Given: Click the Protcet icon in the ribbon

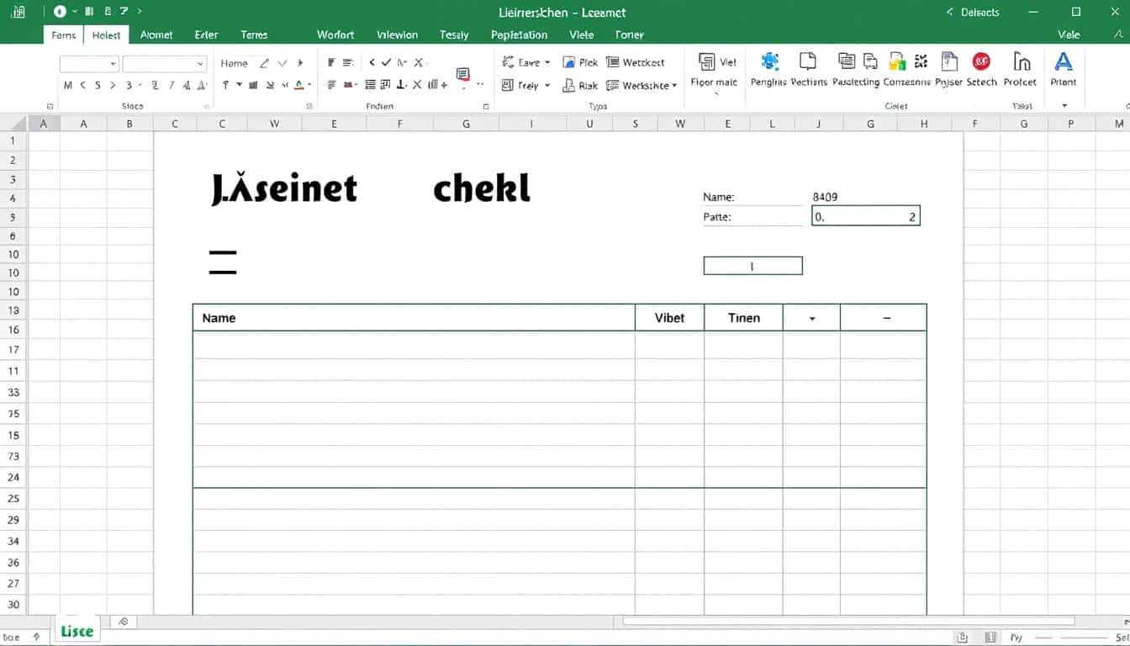Looking at the screenshot, I should coord(1021,62).
